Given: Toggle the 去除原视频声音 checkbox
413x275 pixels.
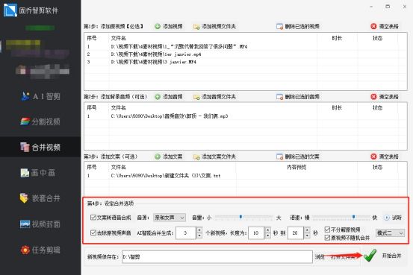Looking at the screenshot, I should (x=93, y=233).
